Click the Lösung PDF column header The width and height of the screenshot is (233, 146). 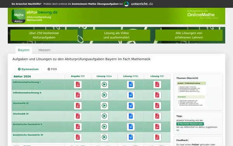(157, 76)
